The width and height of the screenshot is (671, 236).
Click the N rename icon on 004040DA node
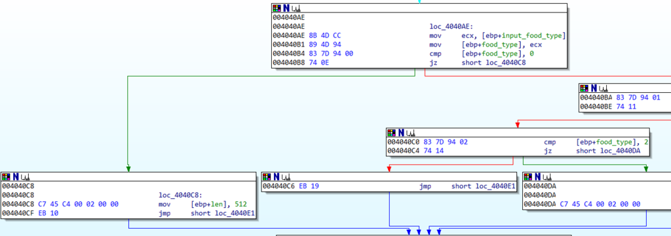click(537, 177)
